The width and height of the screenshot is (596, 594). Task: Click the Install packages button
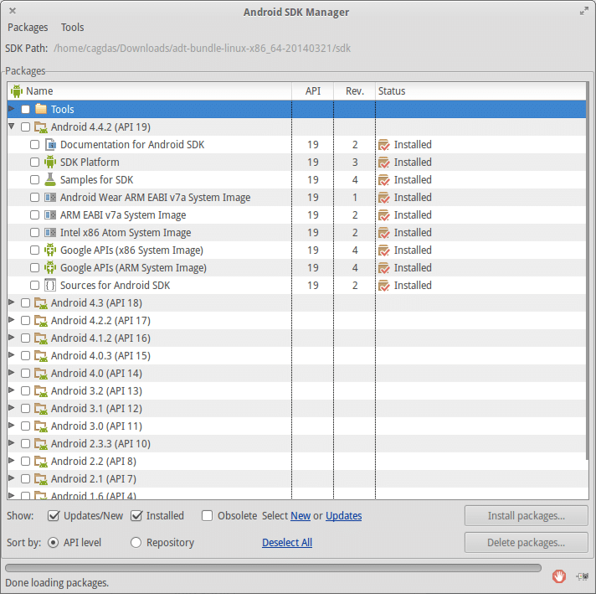point(526,515)
